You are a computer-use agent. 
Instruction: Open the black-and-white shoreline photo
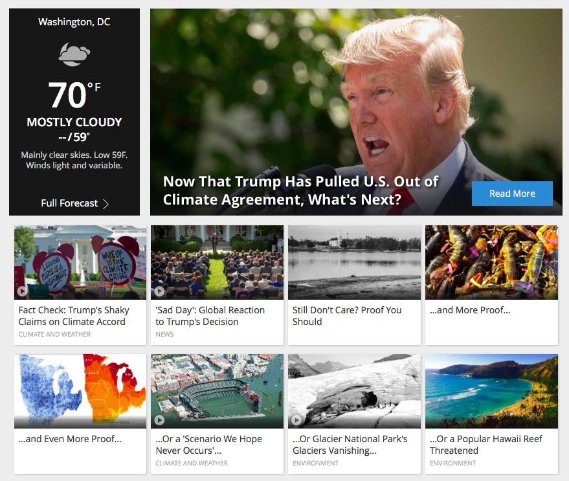pos(354,262)
